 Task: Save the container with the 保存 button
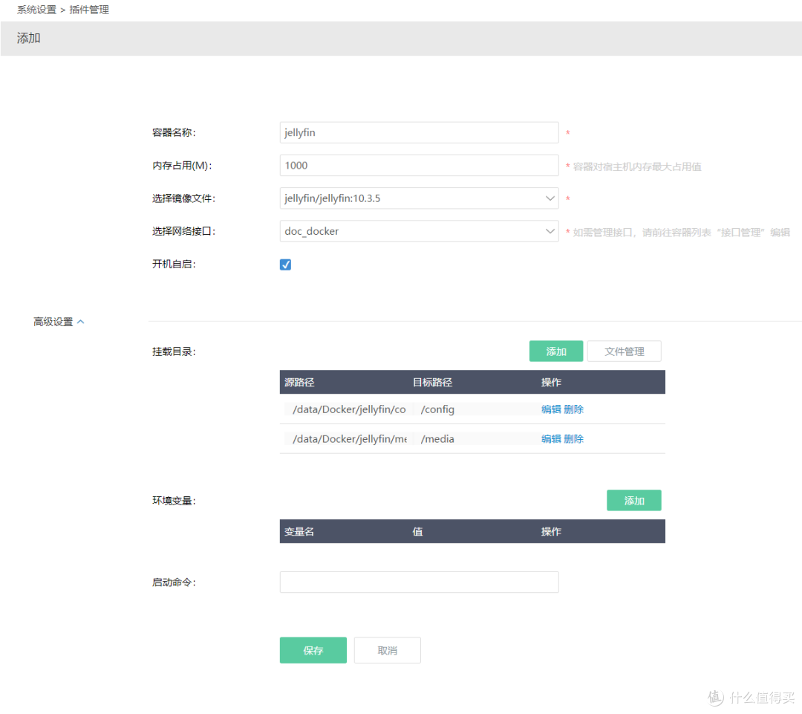[x=313, y=649]
